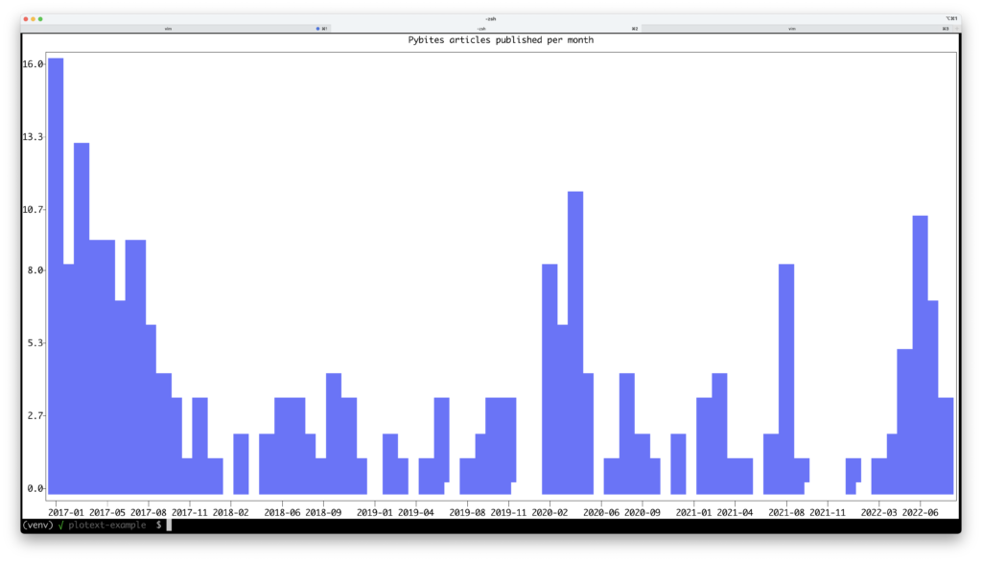Click the green zoom window button
982x561 pixels.
40,18
